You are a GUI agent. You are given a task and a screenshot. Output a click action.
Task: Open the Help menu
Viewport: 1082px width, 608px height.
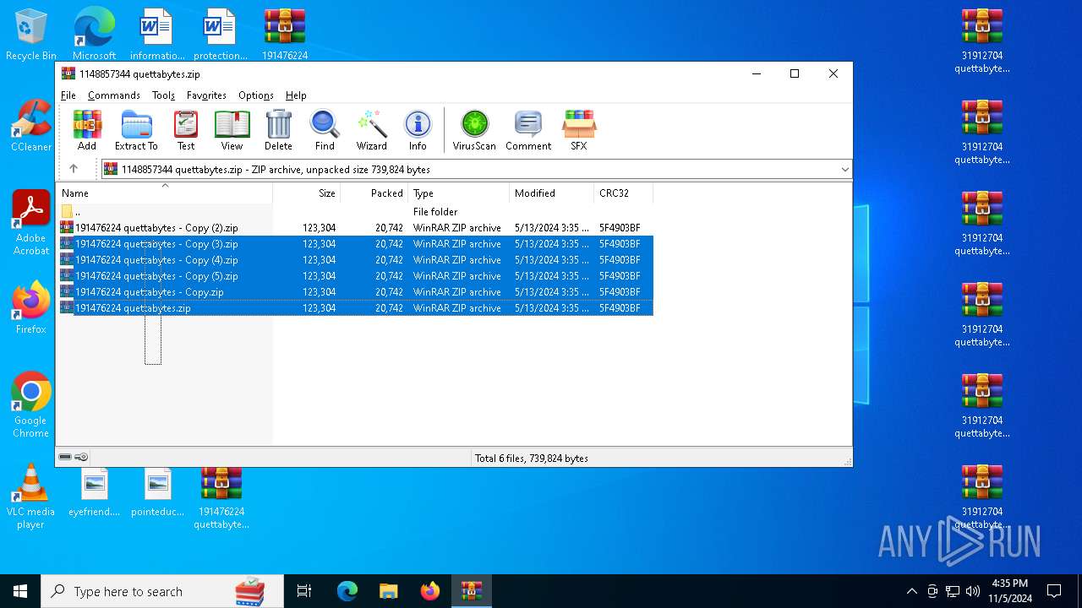click(296, 95)
